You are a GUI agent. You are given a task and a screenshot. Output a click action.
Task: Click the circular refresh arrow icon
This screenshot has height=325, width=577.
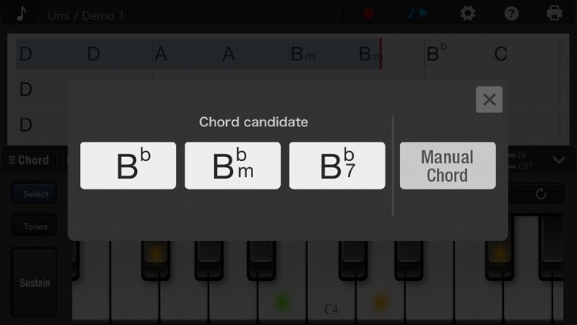click(x=541, y=194)
